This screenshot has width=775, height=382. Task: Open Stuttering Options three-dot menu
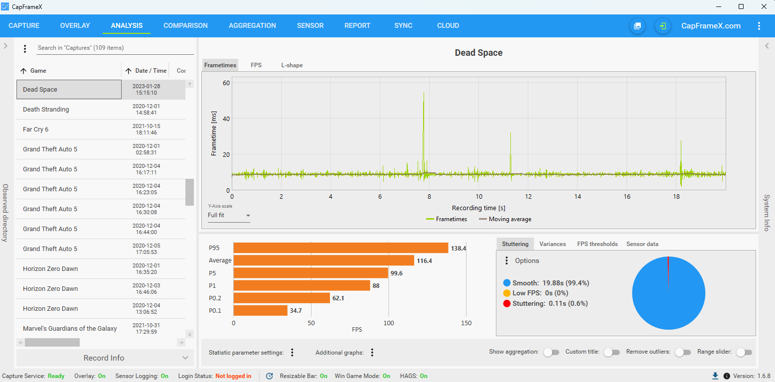[506, 260]
